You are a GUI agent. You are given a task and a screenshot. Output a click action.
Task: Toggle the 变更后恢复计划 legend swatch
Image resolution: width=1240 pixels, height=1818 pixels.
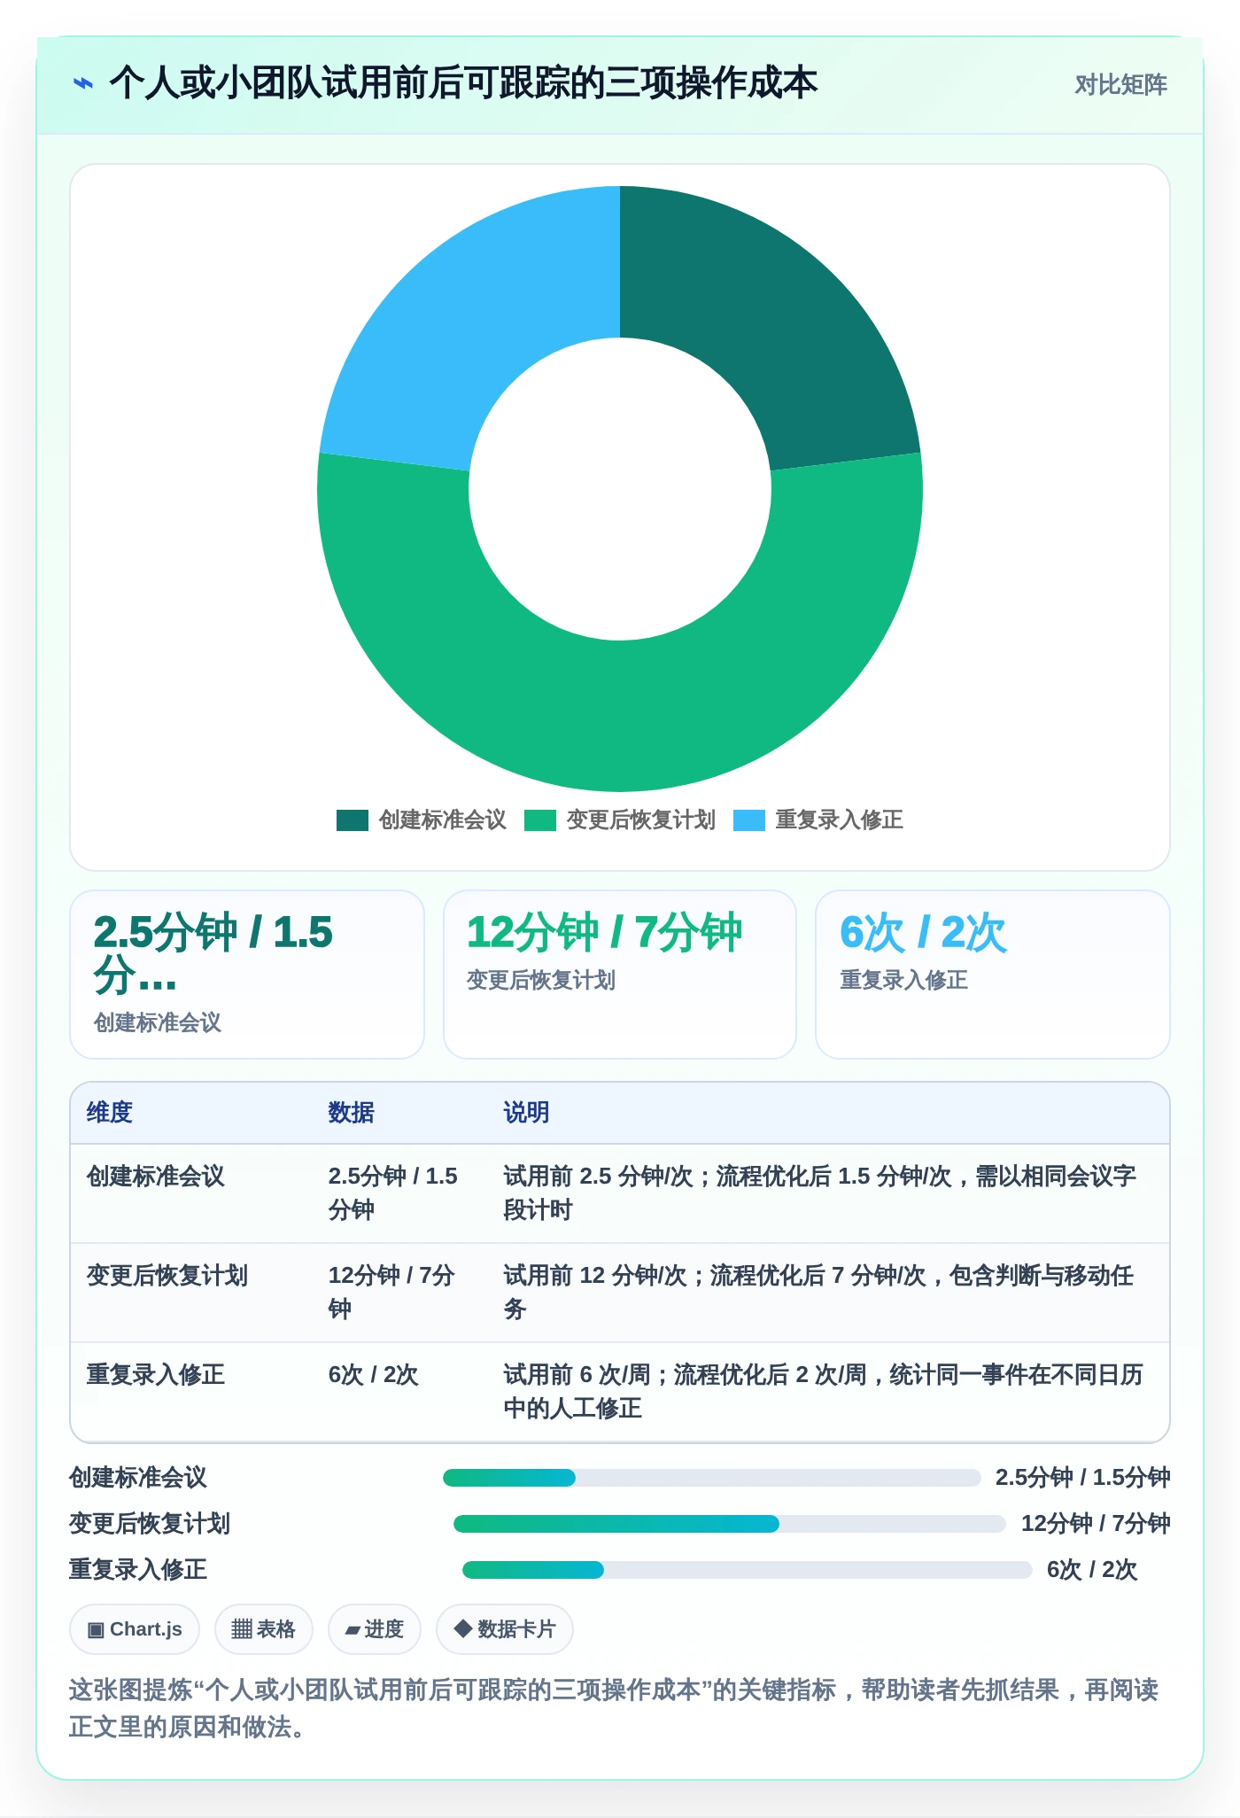coord(539,820)
